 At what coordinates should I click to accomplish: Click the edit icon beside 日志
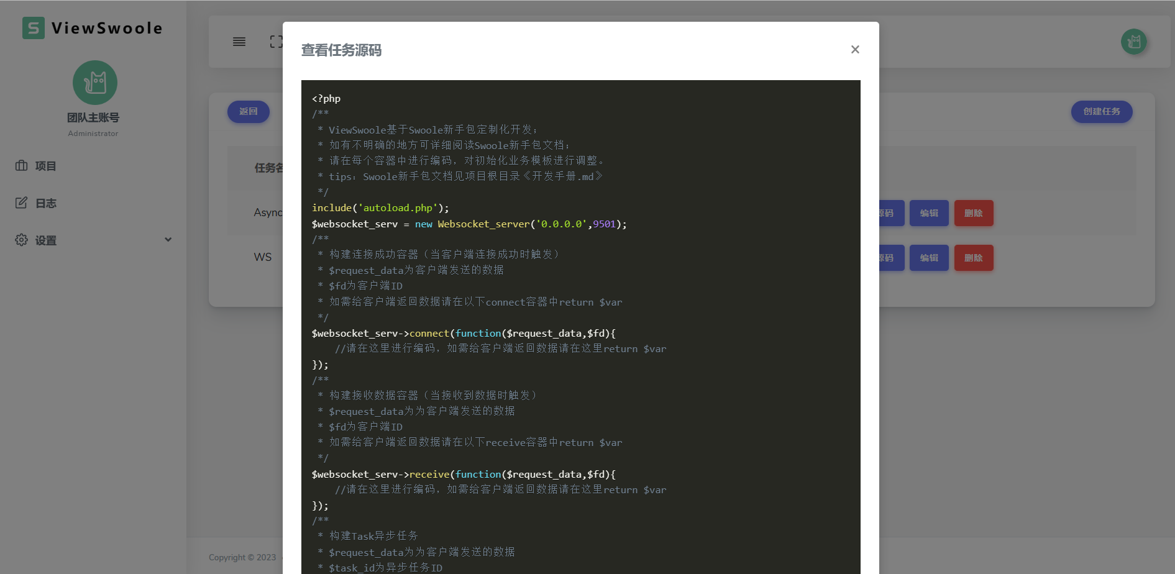(22, 203)
